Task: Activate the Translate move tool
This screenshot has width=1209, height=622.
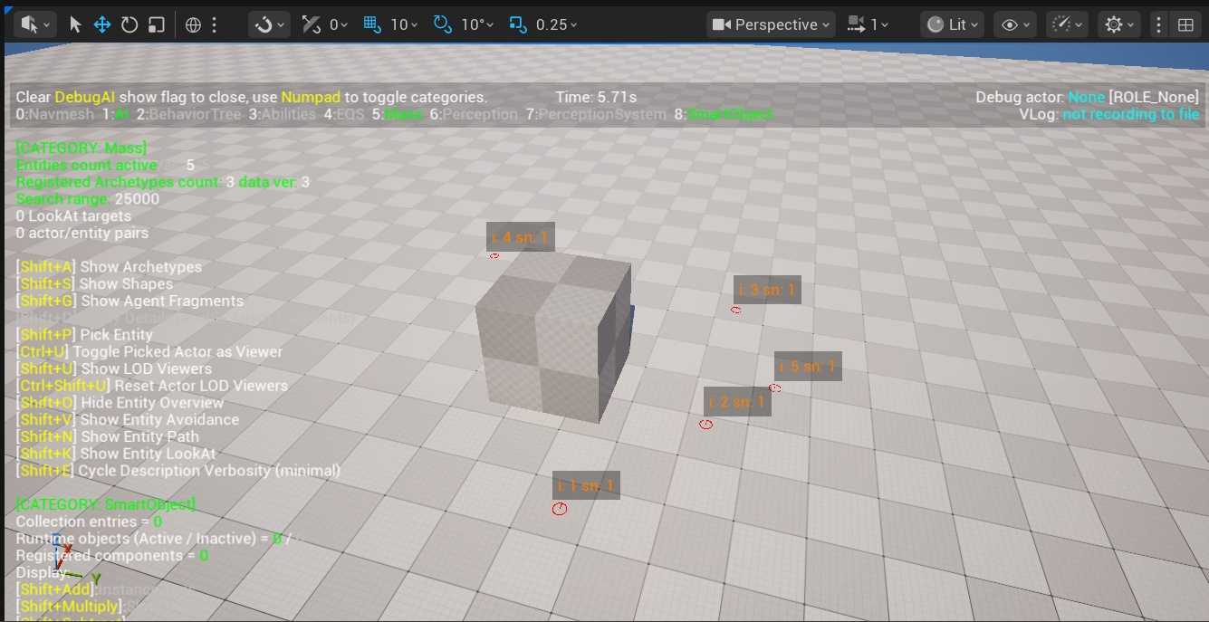Action: pyautogui.click(x=102, y=24)
